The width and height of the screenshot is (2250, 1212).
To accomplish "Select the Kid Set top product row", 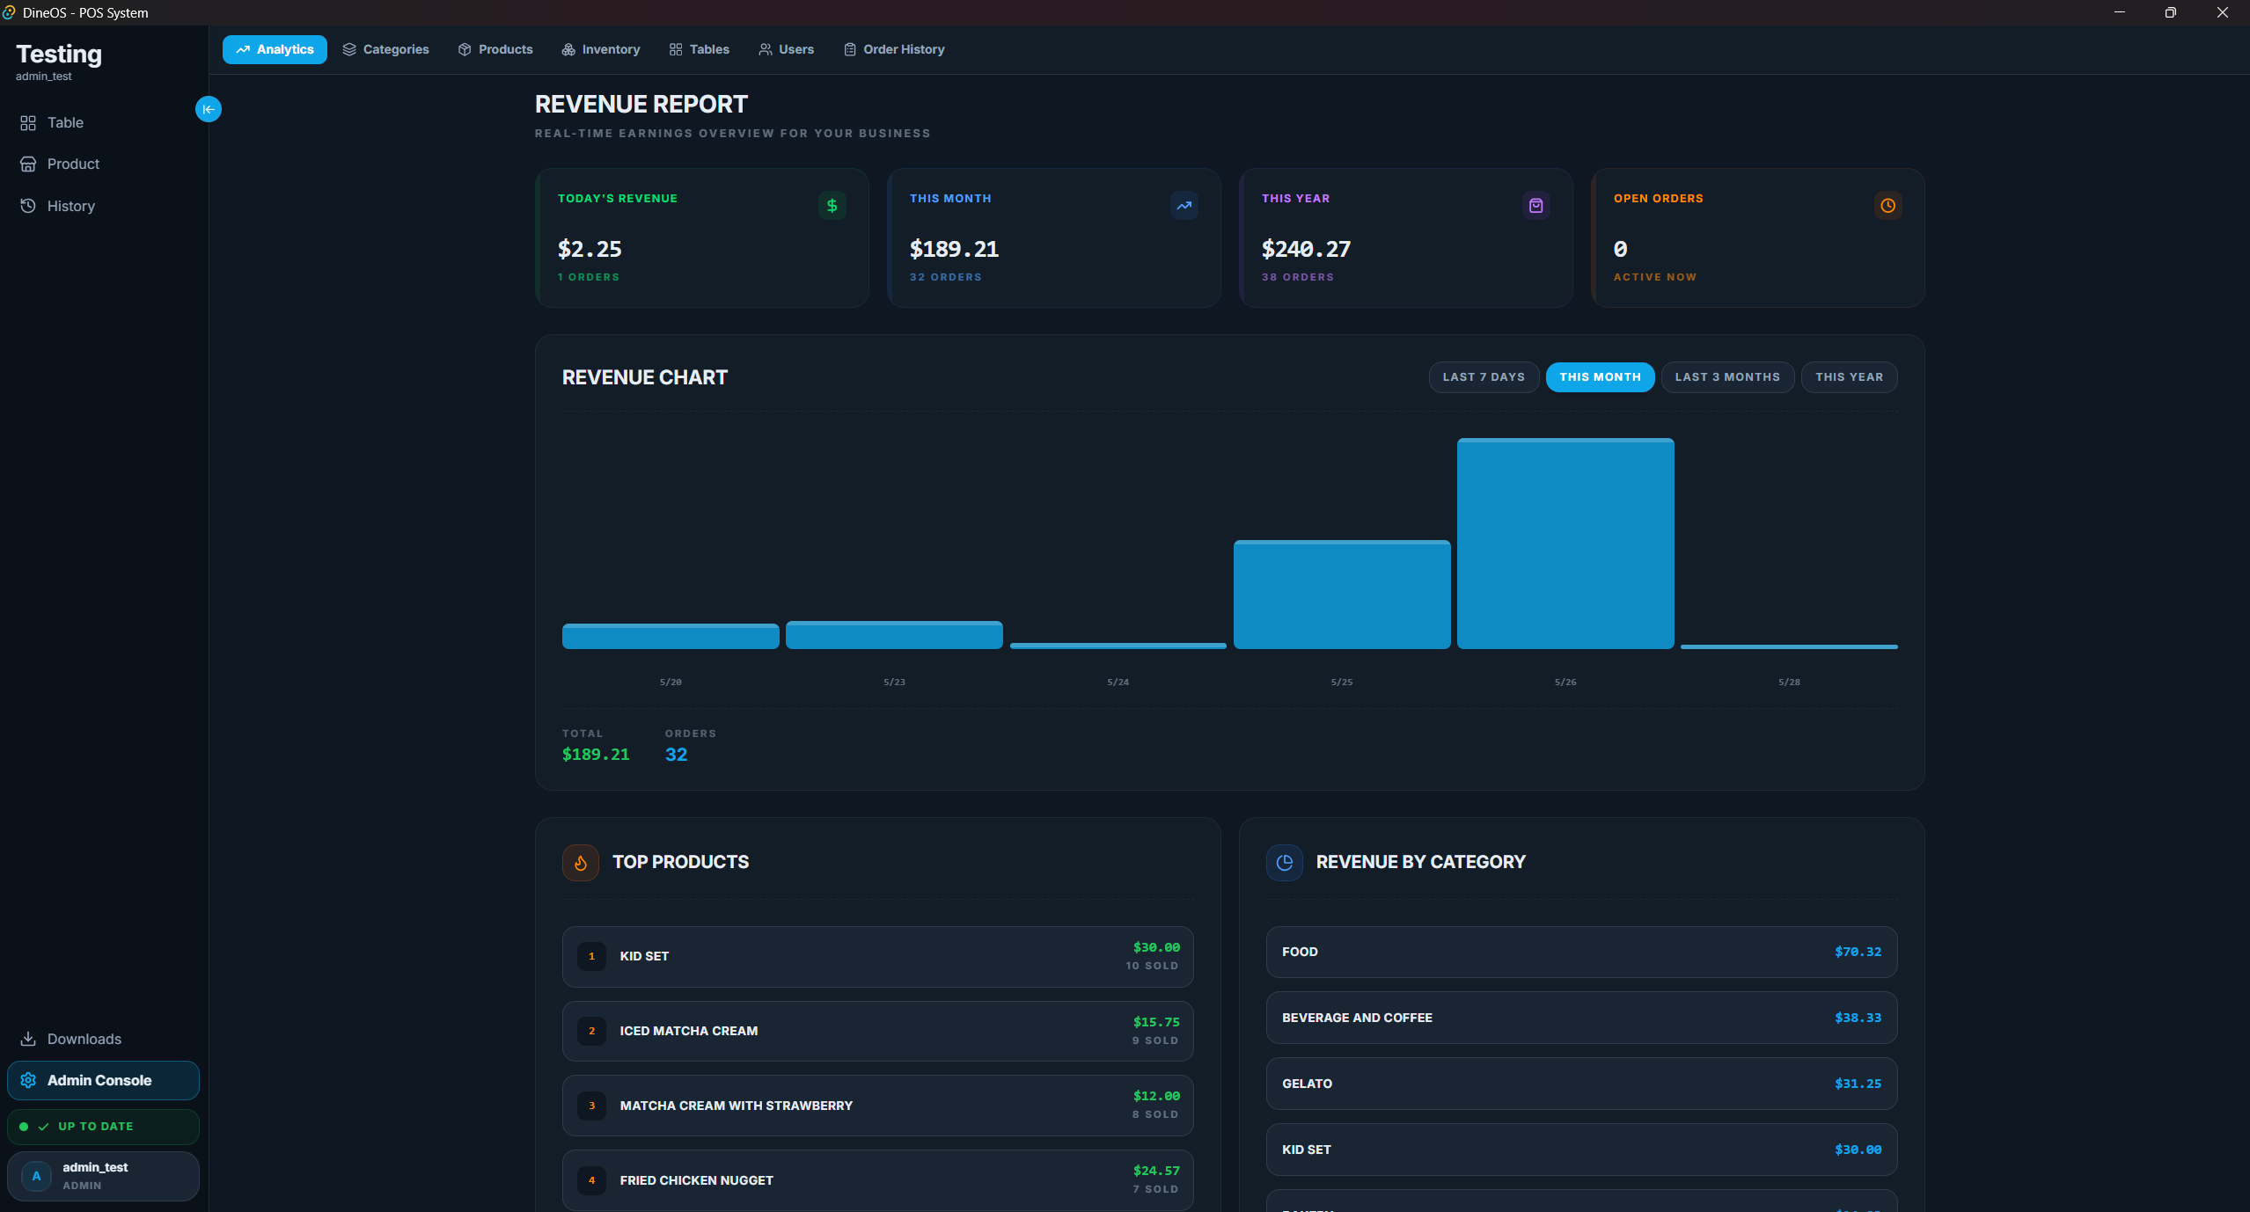I will (x=878, y=957).
